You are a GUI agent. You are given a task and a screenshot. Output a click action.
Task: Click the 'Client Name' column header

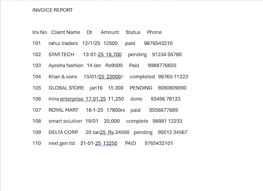pos(66,32)
